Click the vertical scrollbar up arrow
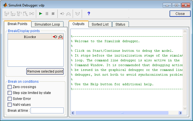The height and width of the screenshot is (121, 193). click(185, 31)
